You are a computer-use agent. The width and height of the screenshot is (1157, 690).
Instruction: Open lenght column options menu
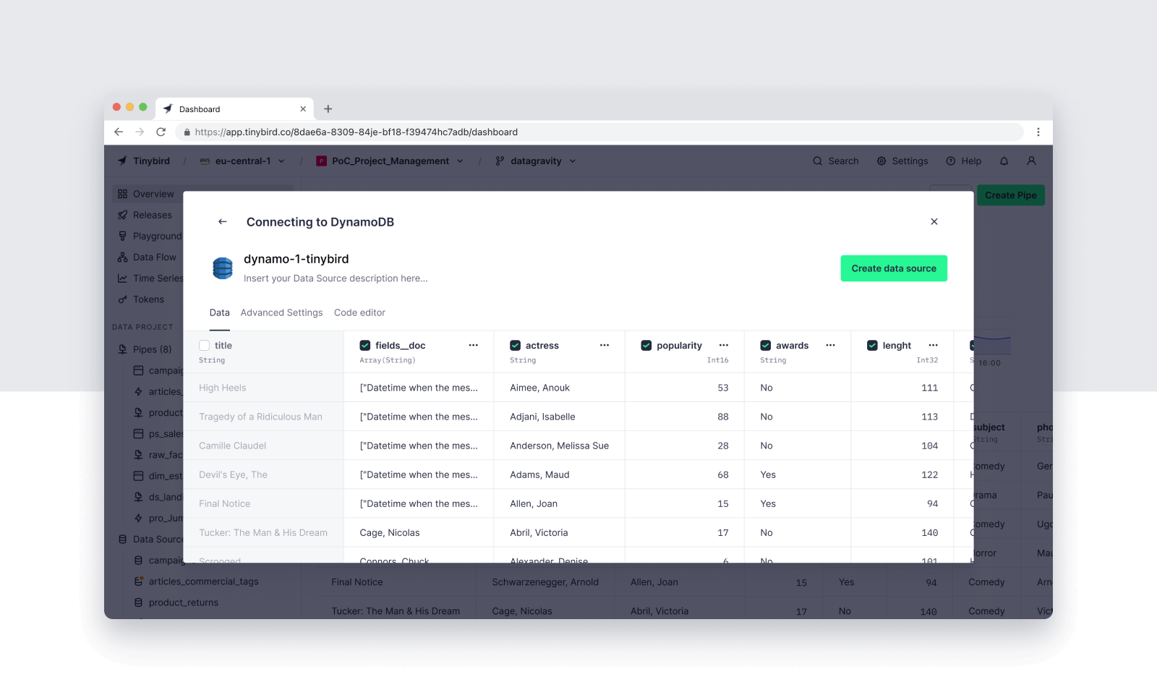pyautogui.click(x=934, y=346)
